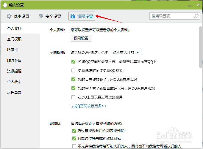Viewport: 203px width, 149px height.
Task: Click text 请选择允许别人查找到您的方式:
Action: coord(96,124)
